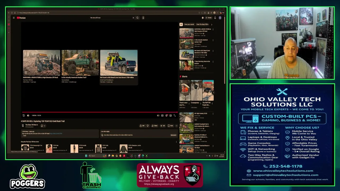Go back with the browser back arrow

8,13
